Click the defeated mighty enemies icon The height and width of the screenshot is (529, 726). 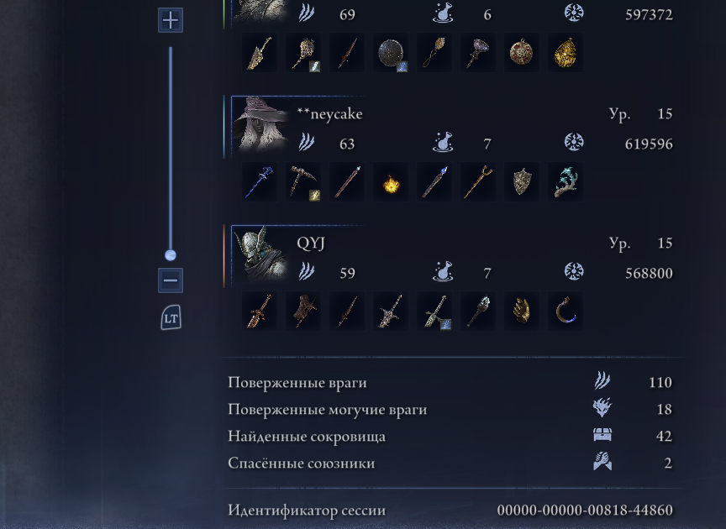(x=602, y=408)
